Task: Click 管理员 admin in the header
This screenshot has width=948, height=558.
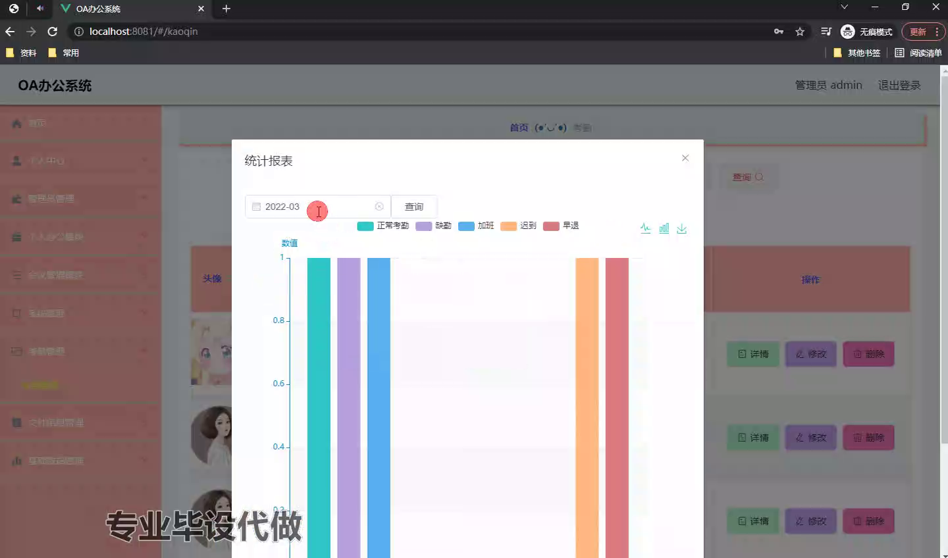Action: click(828, 86)
